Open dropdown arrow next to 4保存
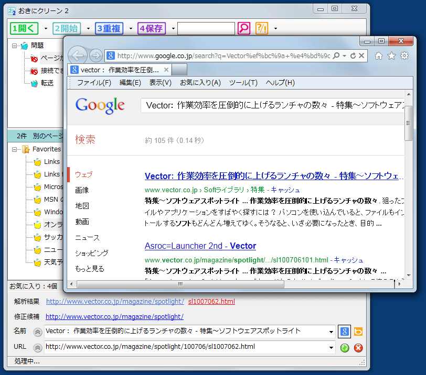This screenshot has height=375, width=426. [173, 28]
